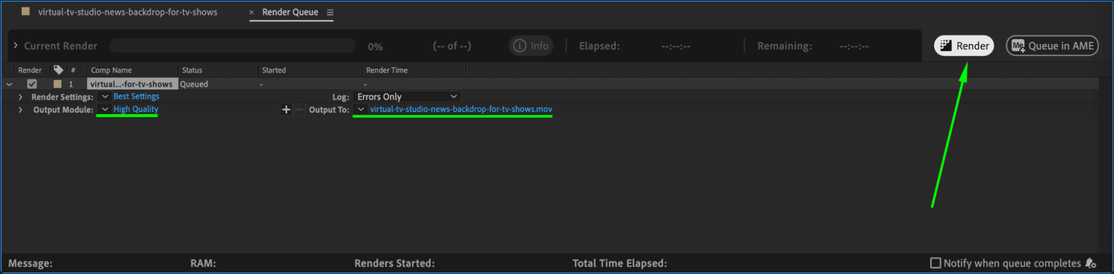The width and height of the screenshot is (1114, 274).
Task: Click the tan label color swatch of item 1
Action: pyautogui.click(x=57, y=84)
